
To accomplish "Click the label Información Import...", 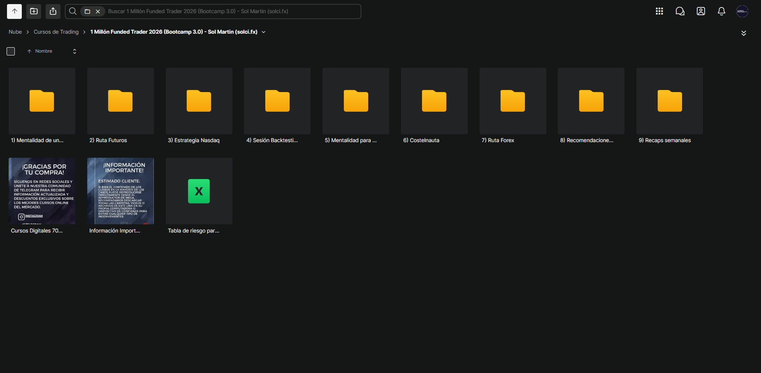I will [115, 231].
